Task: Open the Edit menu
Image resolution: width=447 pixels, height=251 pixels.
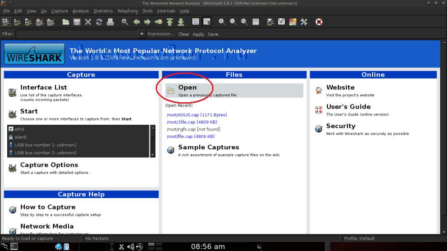Action: pos(18,11)
